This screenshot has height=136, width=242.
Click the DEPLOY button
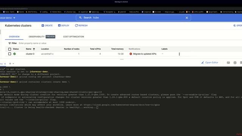click(x=64, y=25)
